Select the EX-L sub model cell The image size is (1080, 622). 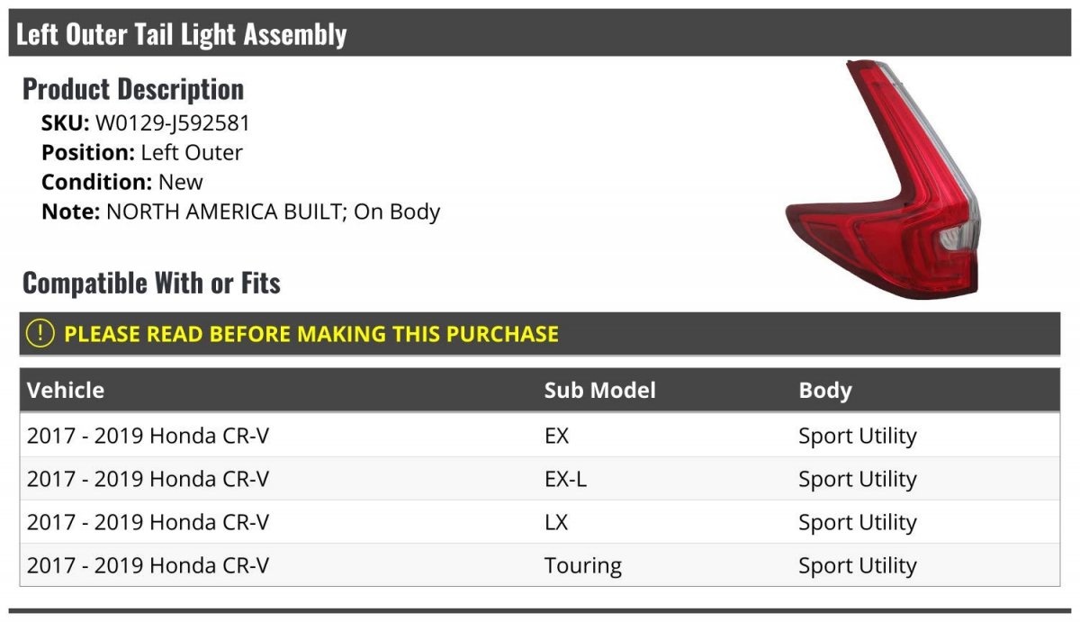565,479
